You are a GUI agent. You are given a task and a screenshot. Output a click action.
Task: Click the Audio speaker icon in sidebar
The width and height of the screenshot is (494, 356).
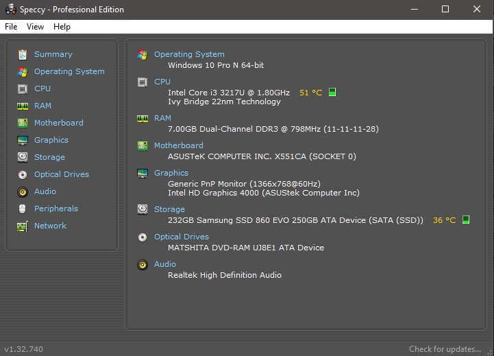point(23,191)
